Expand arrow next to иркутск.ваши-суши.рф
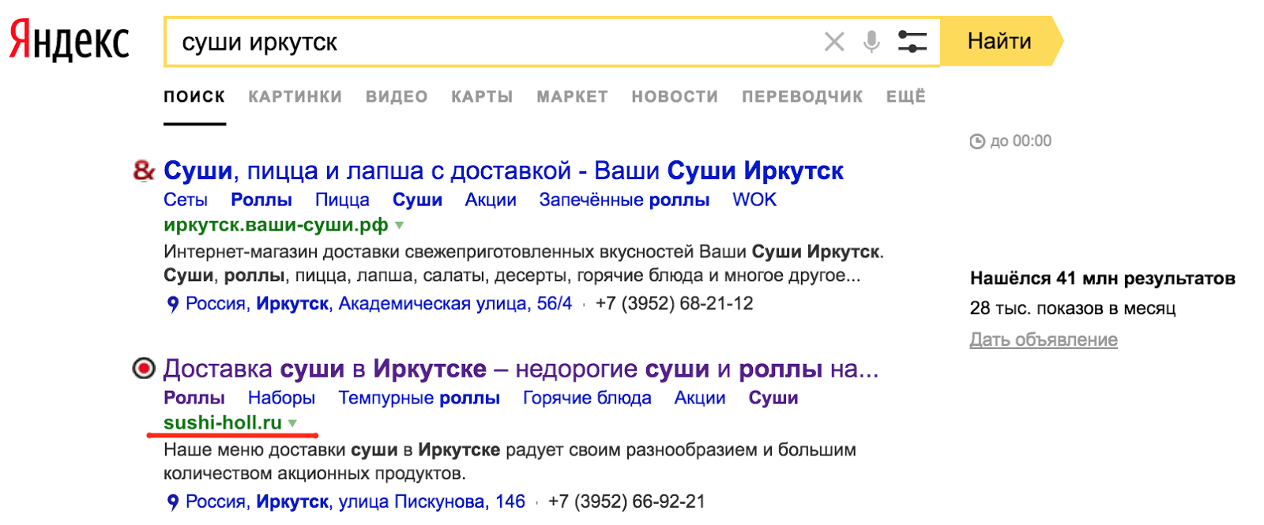 400,225
